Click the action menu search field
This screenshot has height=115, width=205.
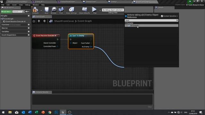coord(150,20)
